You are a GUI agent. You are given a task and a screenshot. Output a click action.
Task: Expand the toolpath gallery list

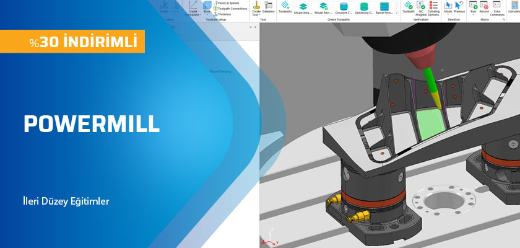[x=396, y=12]
